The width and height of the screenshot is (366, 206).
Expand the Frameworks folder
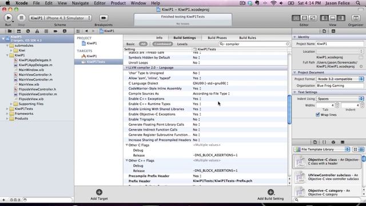pos(7,114)
